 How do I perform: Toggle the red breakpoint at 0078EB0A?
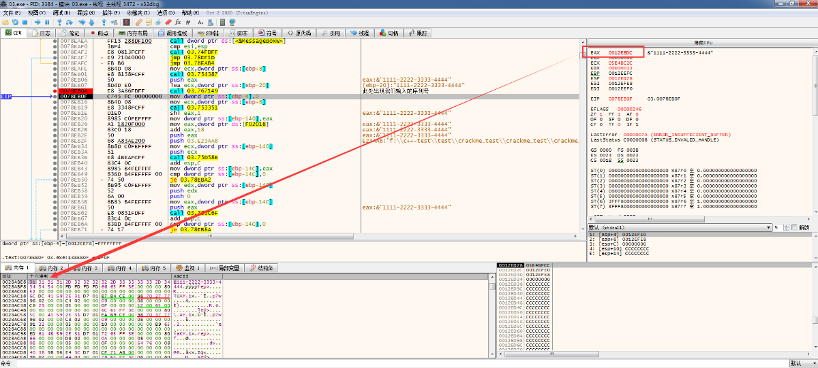[55, 90]
